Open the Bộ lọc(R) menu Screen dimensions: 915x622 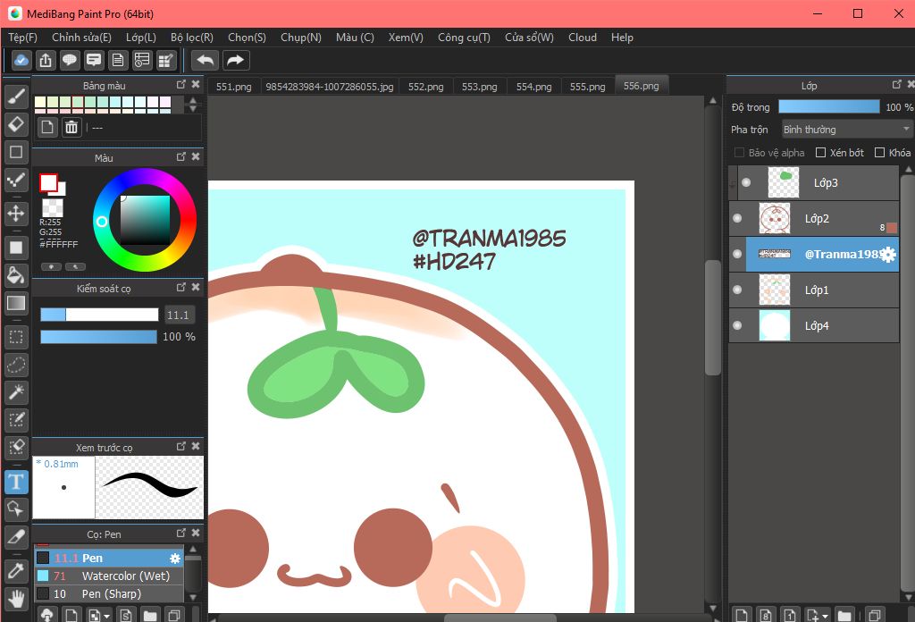191,38
